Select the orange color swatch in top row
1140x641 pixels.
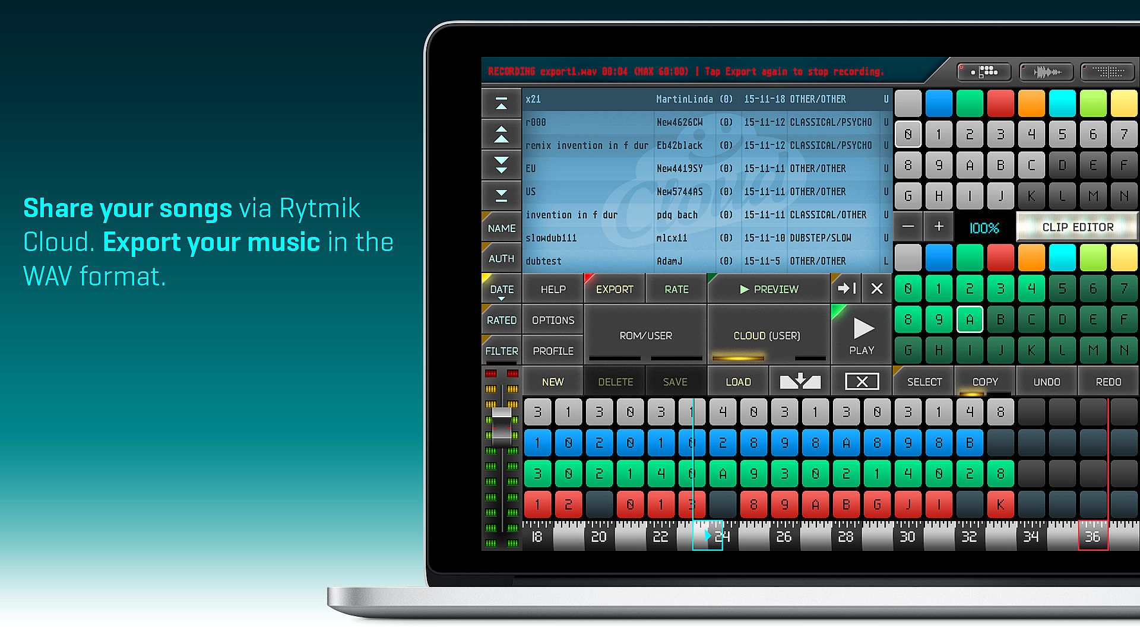(x=1031, y=103)
